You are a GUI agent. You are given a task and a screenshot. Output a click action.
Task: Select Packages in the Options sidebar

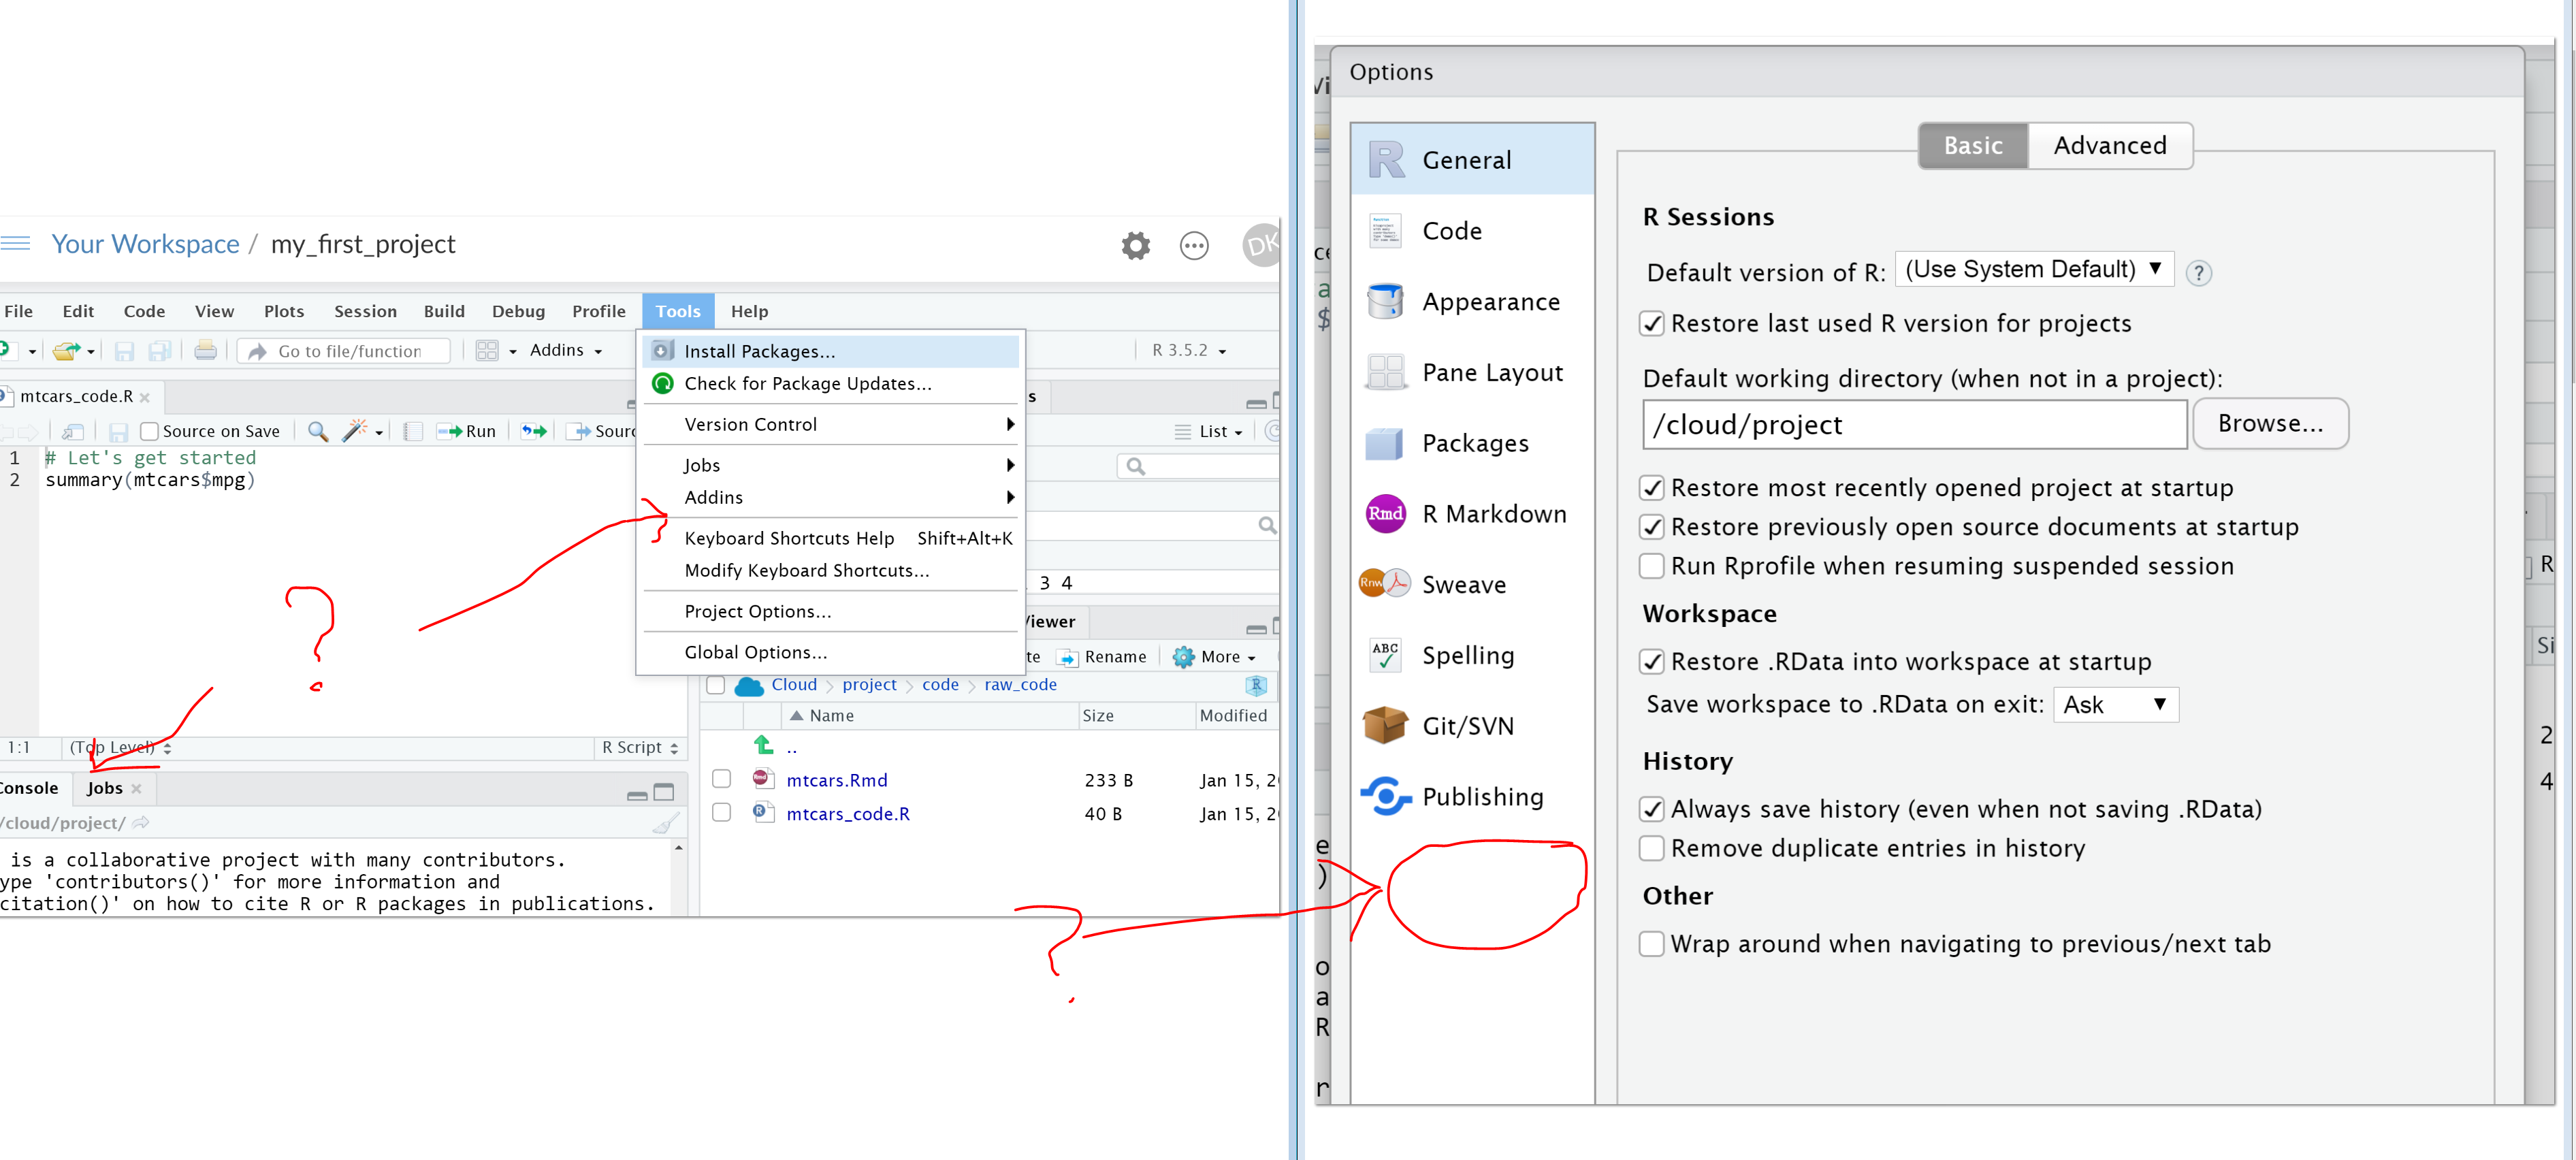pyautogui.click(x=1472, y=443)
